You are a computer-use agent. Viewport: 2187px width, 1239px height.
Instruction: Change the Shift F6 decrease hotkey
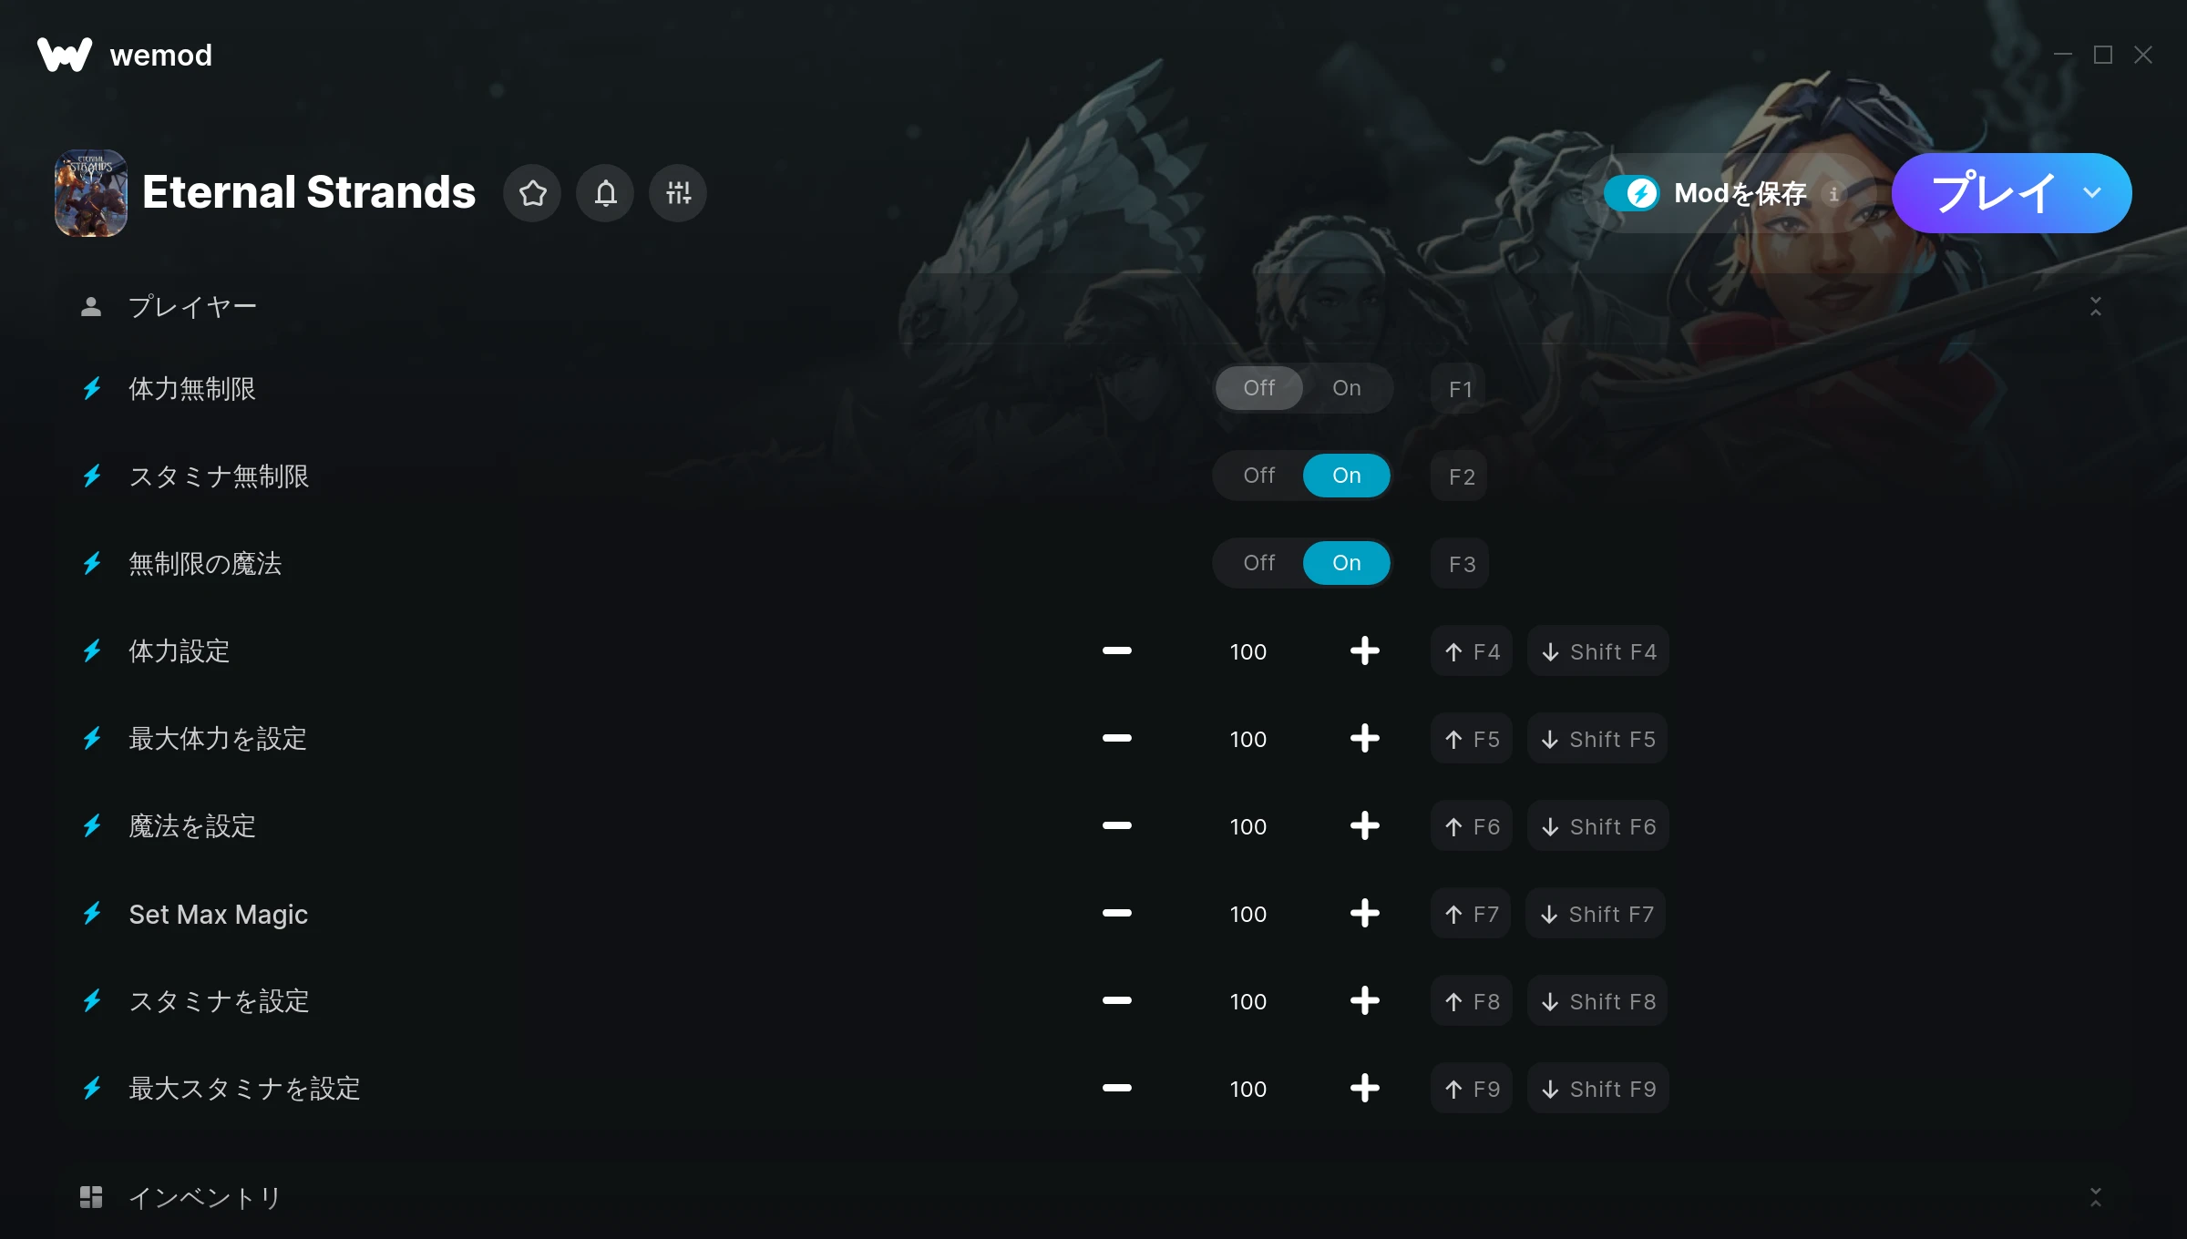click(1597, 826)
